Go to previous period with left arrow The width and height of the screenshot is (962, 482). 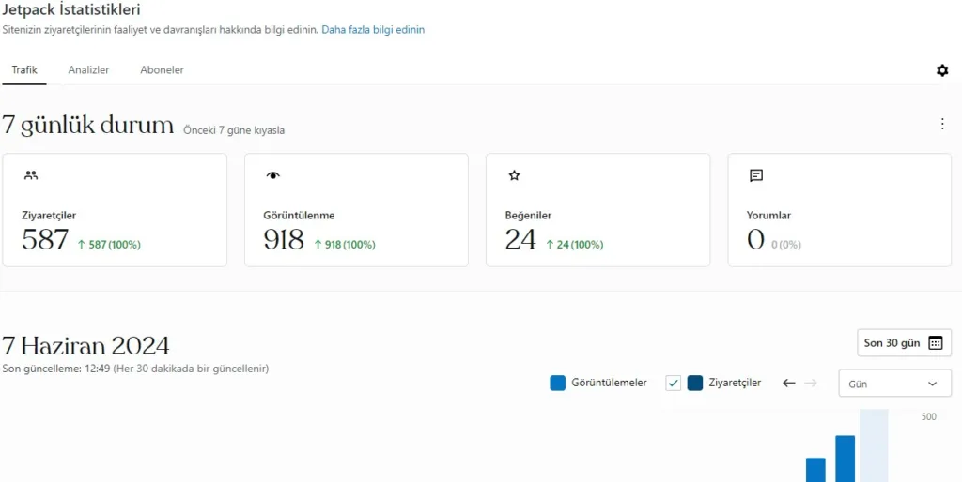pyautogui.click(x=789, y=383)
